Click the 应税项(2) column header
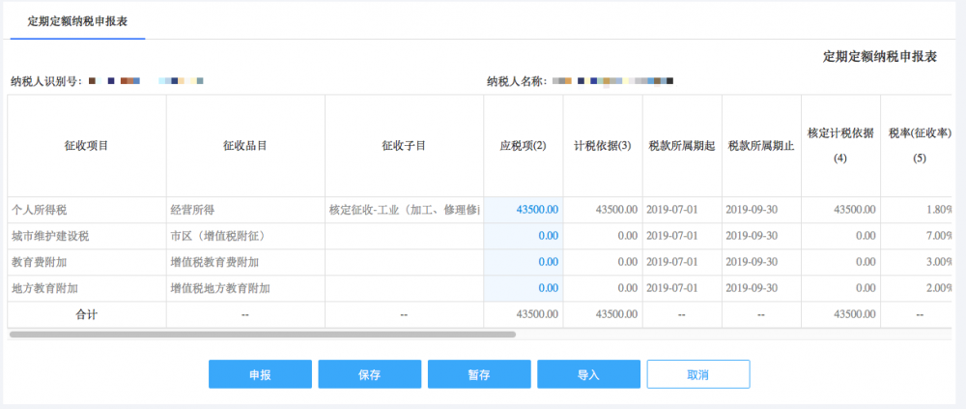This screenshot has height=409, width=966. click(x=523, y=146)
